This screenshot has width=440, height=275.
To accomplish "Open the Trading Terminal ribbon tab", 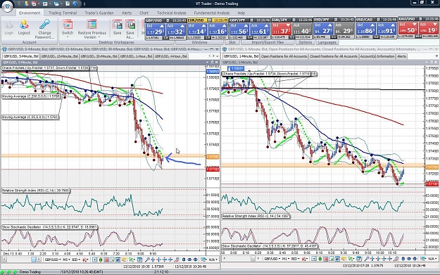I will (x=63, y=13).
